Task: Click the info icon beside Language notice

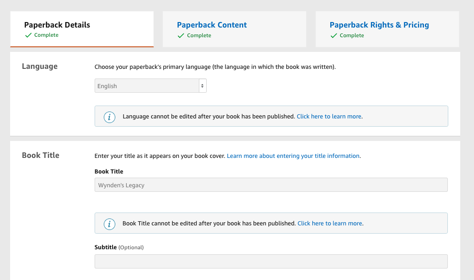Action: (109, 116)
